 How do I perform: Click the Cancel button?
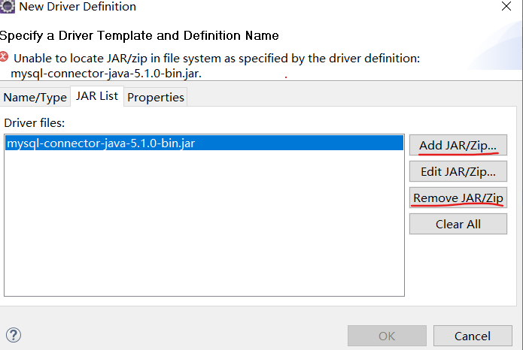(473, 336)
